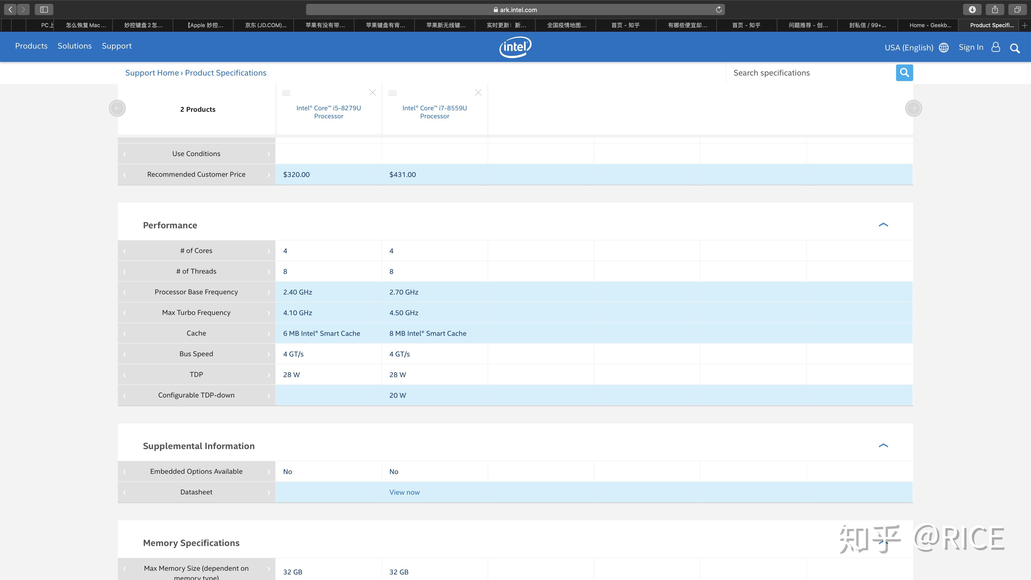Click the right carousel arrow beside products
This screenshot has height=580, width=1031.
pos(913,108)
